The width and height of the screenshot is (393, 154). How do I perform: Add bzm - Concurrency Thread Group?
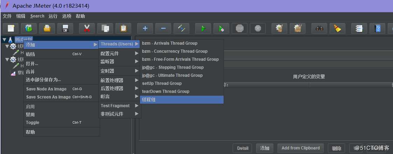(x=182, y=51)
